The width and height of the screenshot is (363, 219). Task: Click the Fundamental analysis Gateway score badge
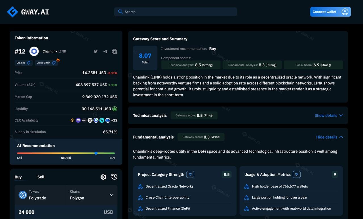(201, 137)
